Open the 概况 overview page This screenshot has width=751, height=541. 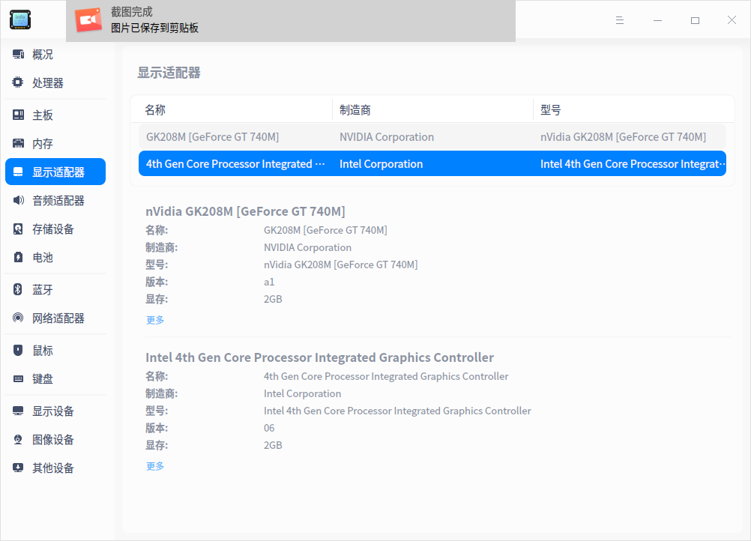click(55, 55)
